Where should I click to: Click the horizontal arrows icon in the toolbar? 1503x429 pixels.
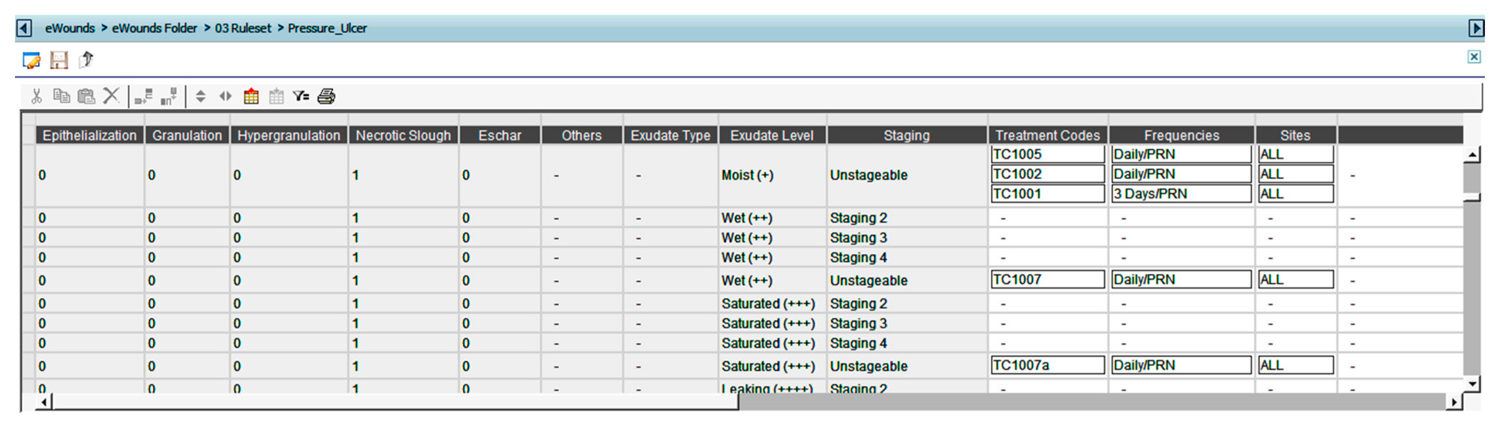[225, 95]
